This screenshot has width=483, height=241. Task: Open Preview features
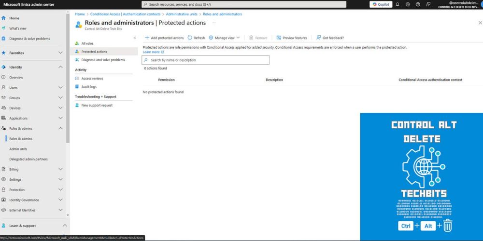click(292, 38)
